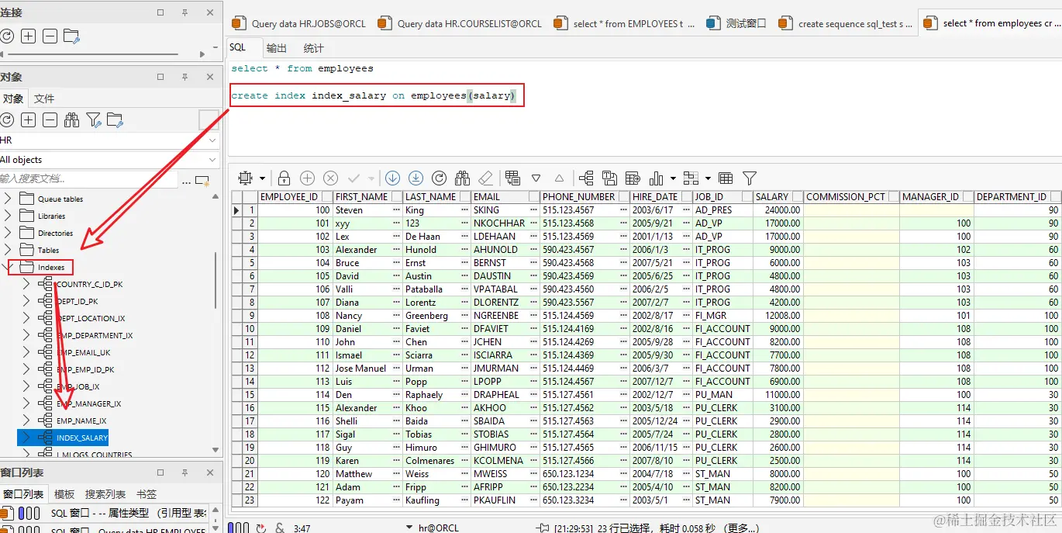Click the grid select-cells icon in result toolbar

coord(247,178)
